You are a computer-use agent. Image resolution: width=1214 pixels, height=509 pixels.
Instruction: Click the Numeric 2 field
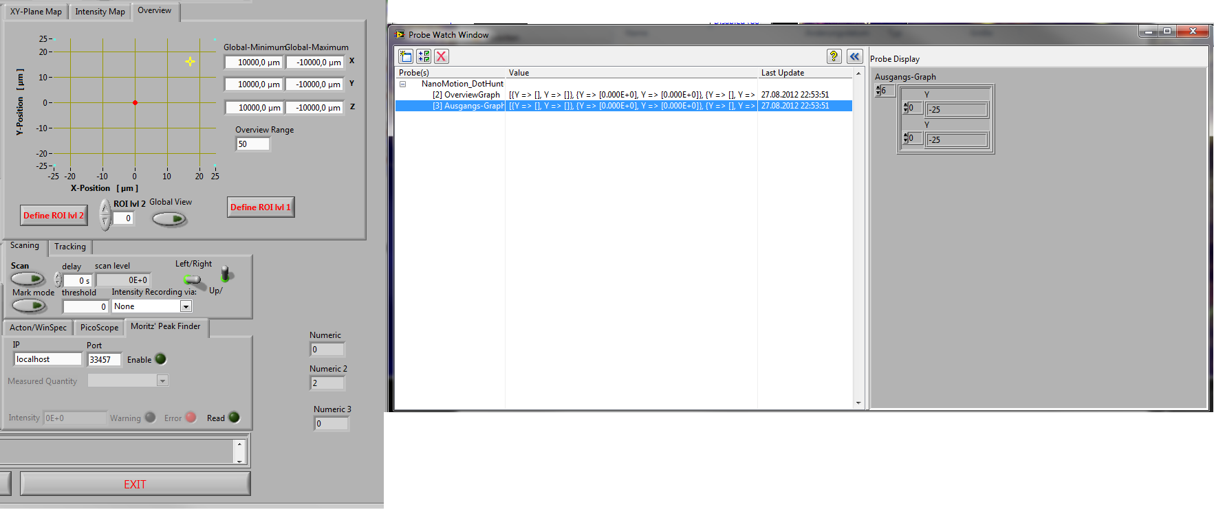[327, 383]
